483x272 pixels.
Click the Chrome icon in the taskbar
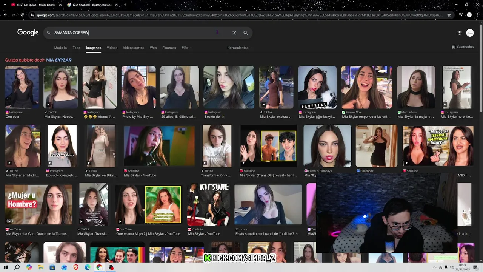(99, 267)
